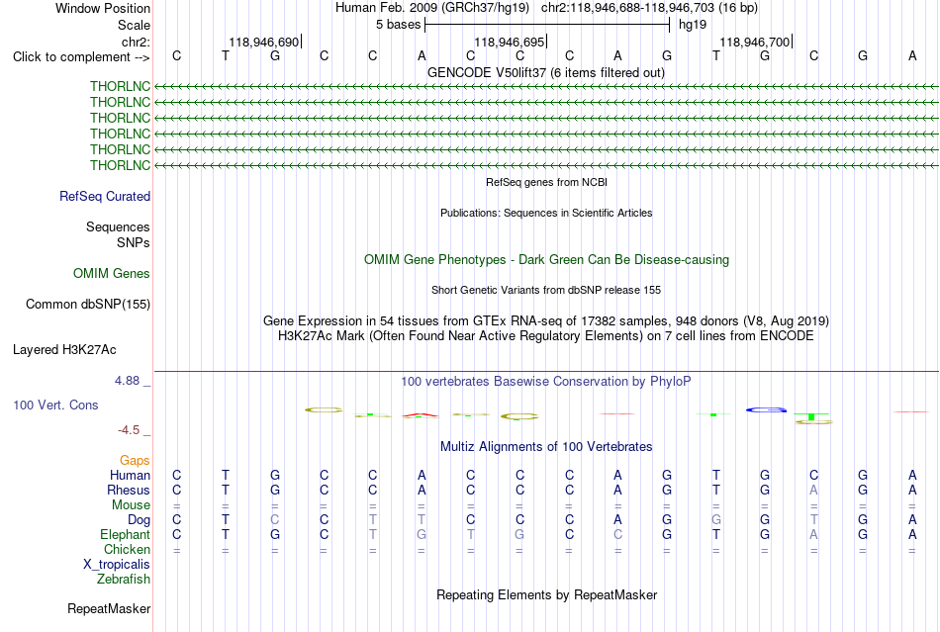Click the Chicken species label
940x632 pixels.
127,549
